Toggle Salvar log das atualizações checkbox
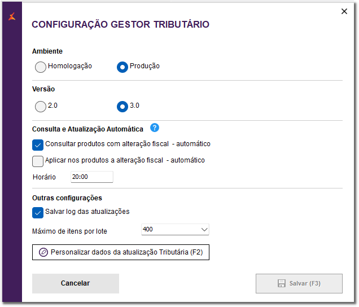This screenshot has width=359, height=307. pyautogui.click(x=38, y=212)
